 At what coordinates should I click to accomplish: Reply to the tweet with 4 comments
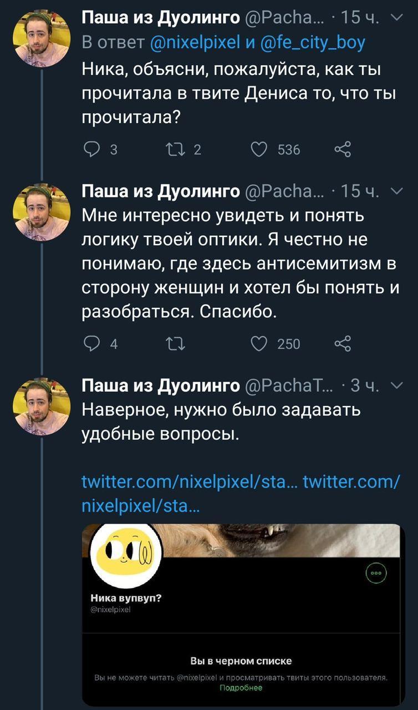[x=90, y=344]
